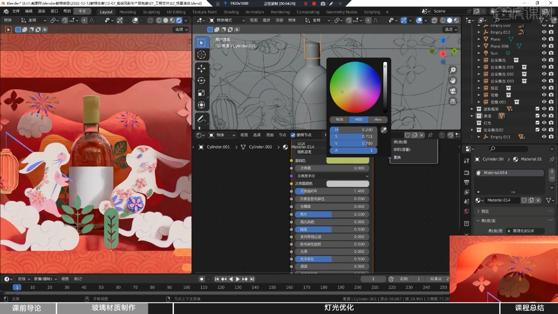The height and width of the screenshot is (314, 558).
Task: Pause the screen recording
Action: pos(306,3)
